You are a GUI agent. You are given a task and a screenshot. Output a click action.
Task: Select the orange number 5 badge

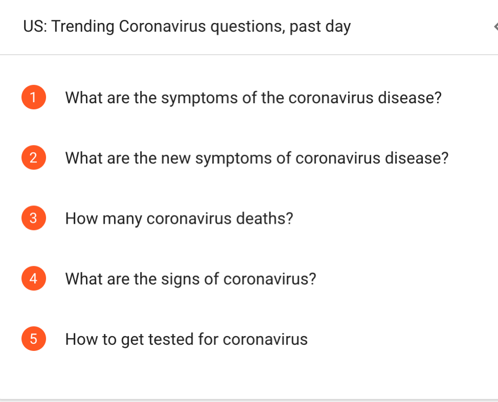[x=34, y=339]
